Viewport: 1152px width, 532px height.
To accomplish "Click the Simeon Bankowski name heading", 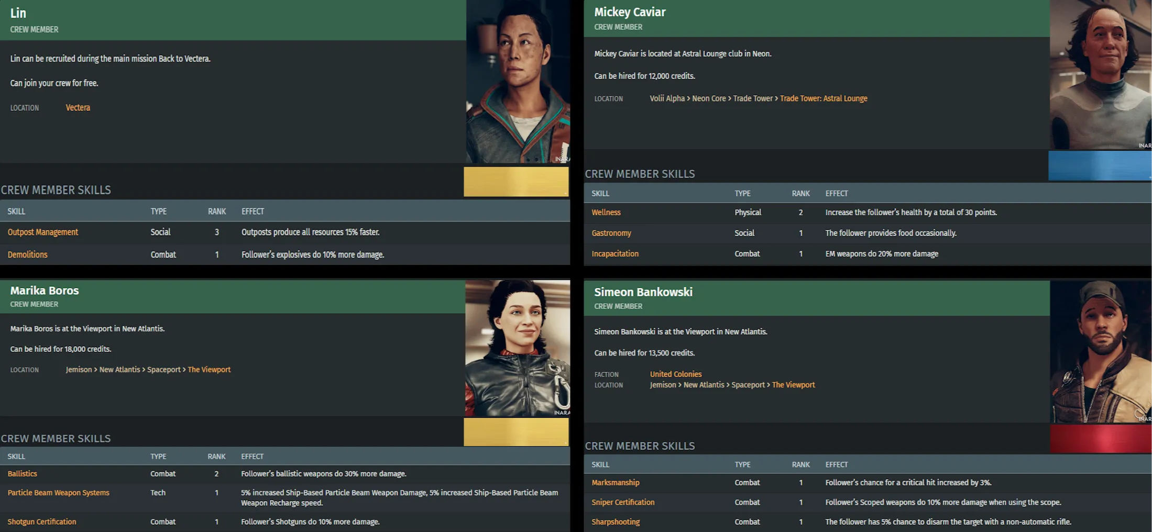I will point(643,292).
